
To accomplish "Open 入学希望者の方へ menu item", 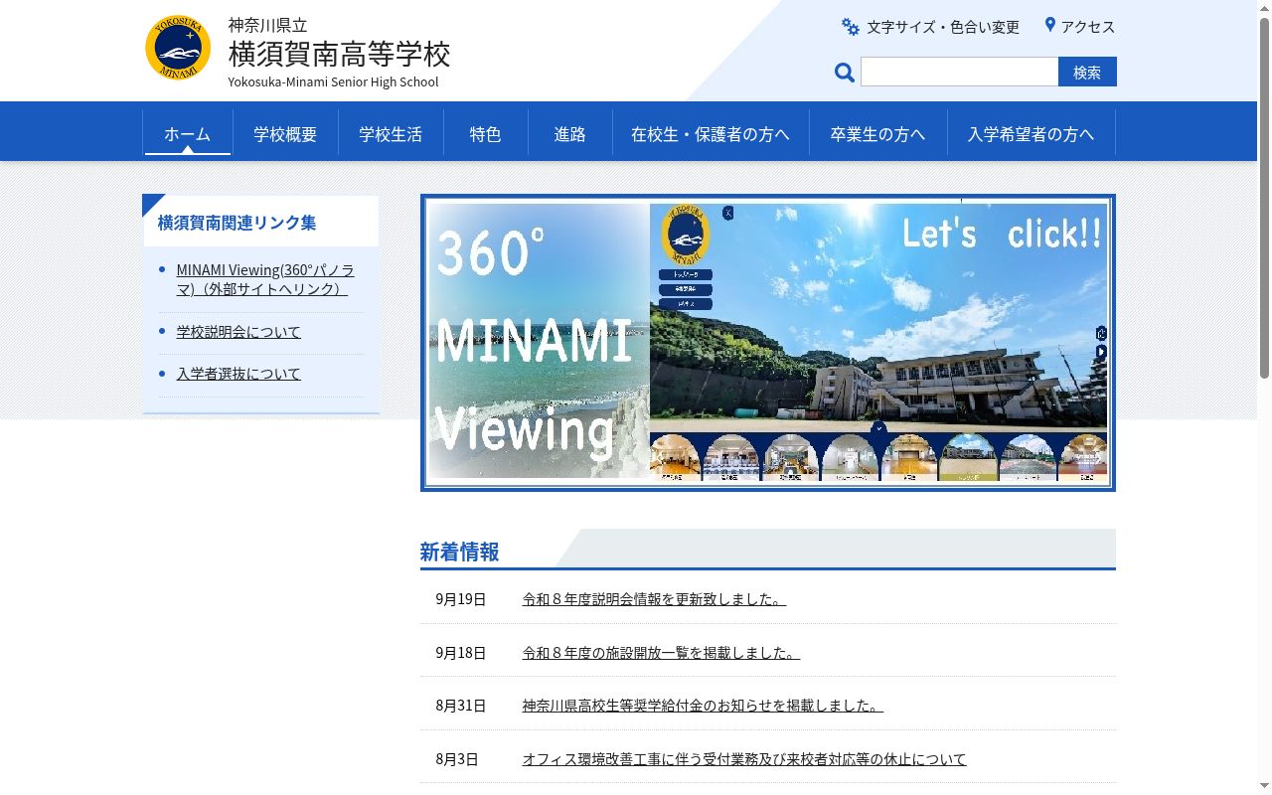I will pyautogui.click(x=1031, y=133).
